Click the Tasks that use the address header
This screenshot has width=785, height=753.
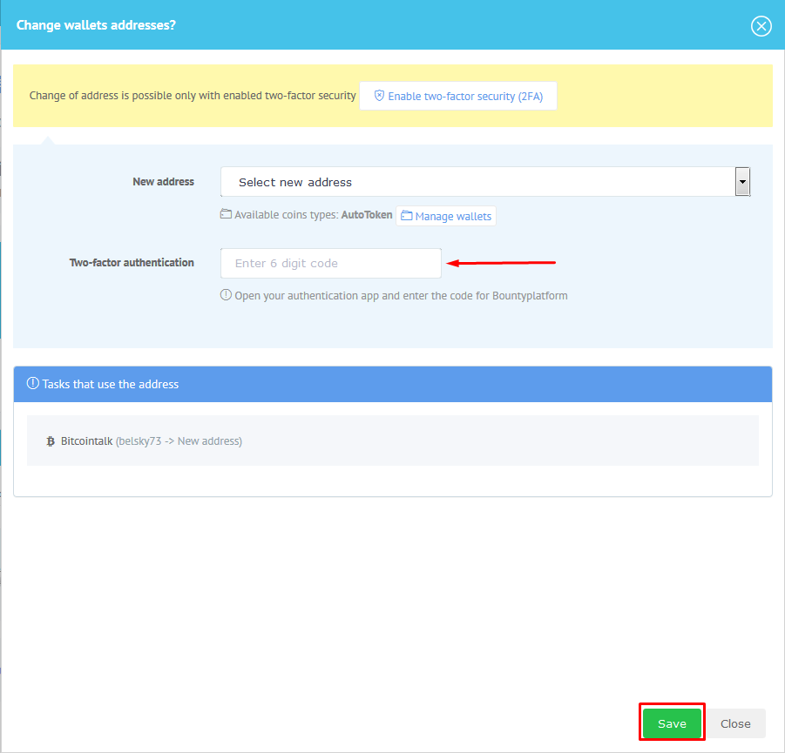(393, 384)
